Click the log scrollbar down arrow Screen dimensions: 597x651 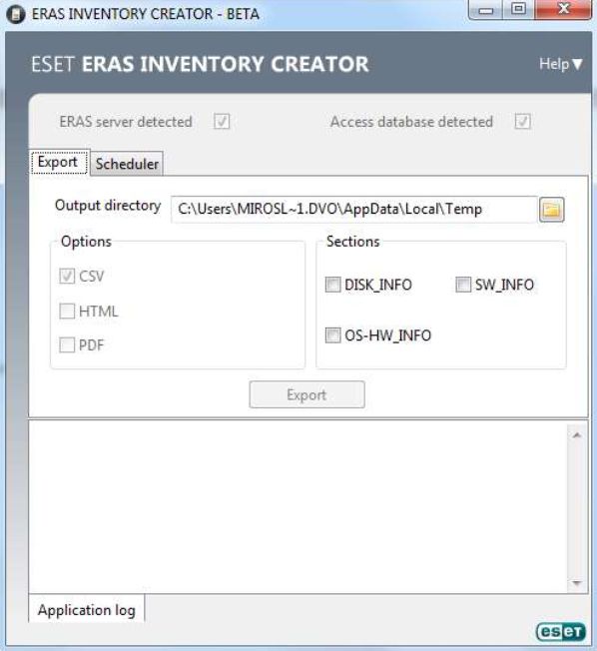point(577,583)
